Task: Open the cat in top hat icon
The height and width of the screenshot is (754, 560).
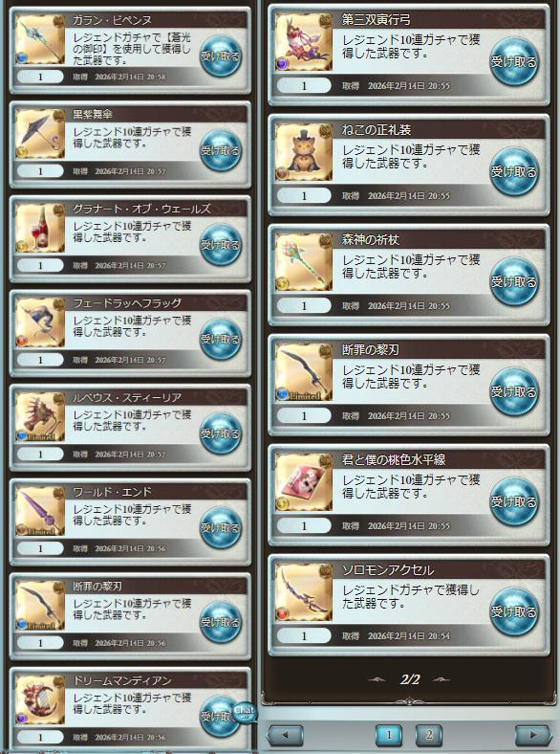Action: pos(304,152)
